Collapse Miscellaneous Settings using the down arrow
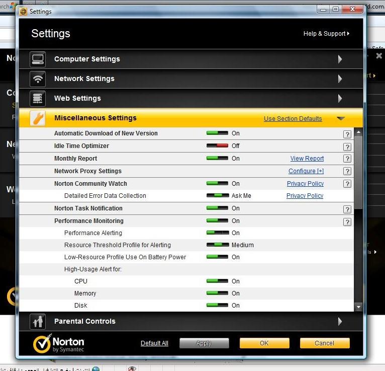This screenshot has width=385, height=371. pos(341,118)
